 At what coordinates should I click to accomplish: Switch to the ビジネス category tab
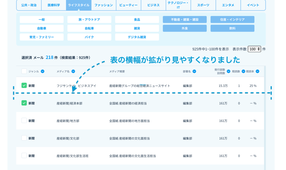pyautogui.click(x=153, y=5)
